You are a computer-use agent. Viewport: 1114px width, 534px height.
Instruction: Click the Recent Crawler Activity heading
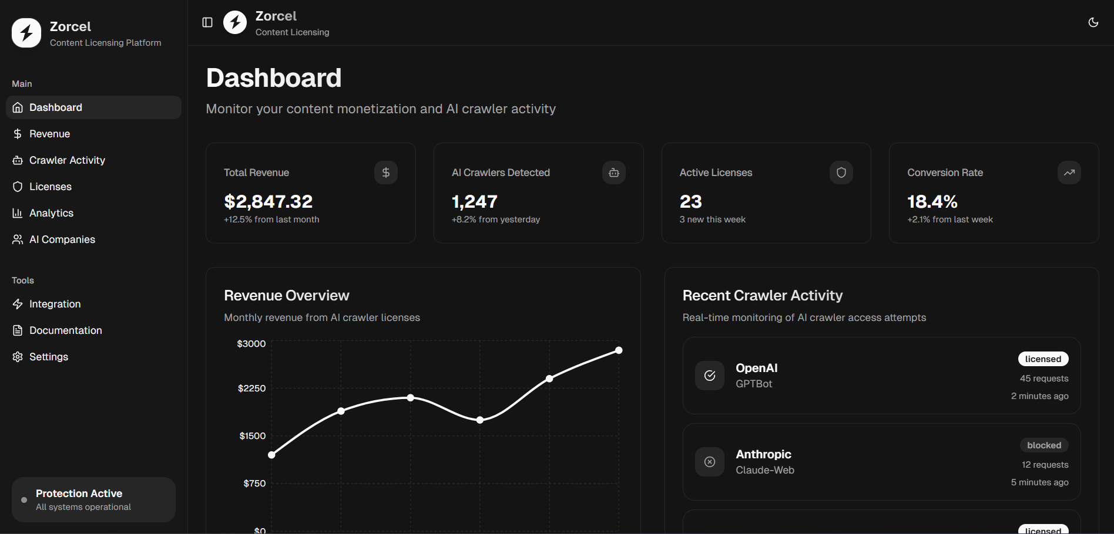coord(763,295)
